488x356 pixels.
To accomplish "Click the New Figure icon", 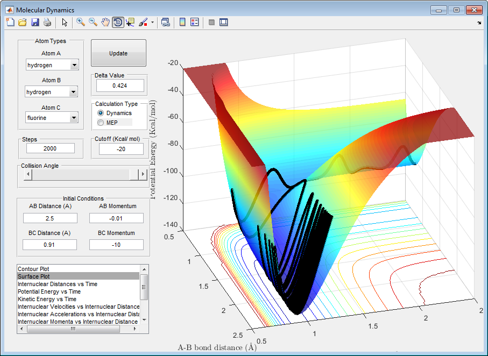I will [x=10, y=22].
